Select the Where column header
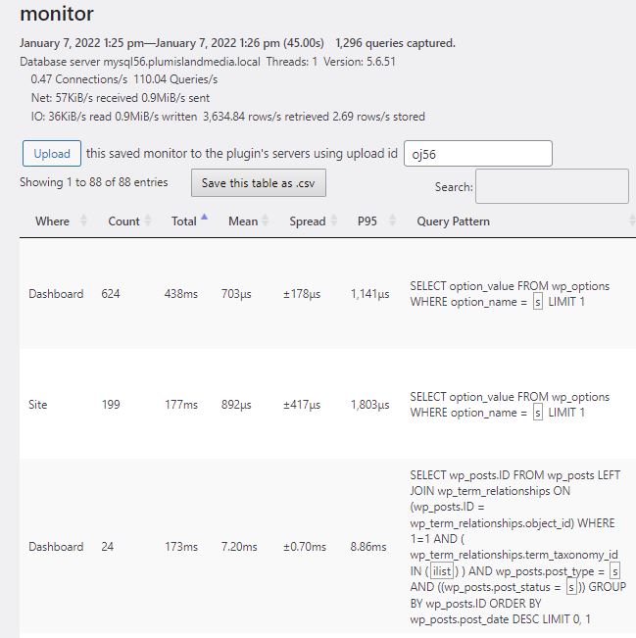Image resolution: width=636 pixels, height=638 pixels. point(52,221)
